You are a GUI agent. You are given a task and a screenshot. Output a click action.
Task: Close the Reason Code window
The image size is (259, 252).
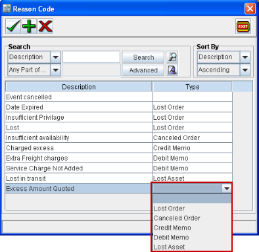coord(250,9)
